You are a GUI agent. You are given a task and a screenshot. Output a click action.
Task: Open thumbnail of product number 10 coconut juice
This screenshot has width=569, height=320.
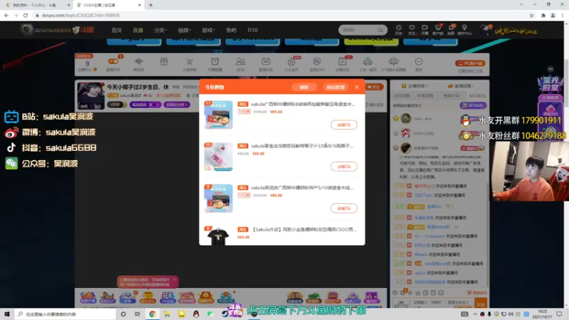pos(218,156)
